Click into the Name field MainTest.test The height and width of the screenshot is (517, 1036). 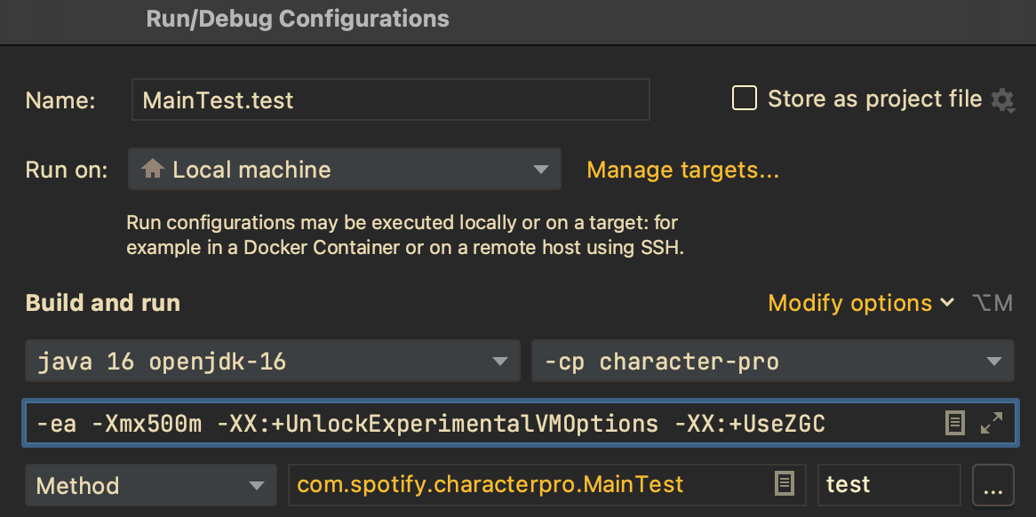click(390, 99)
